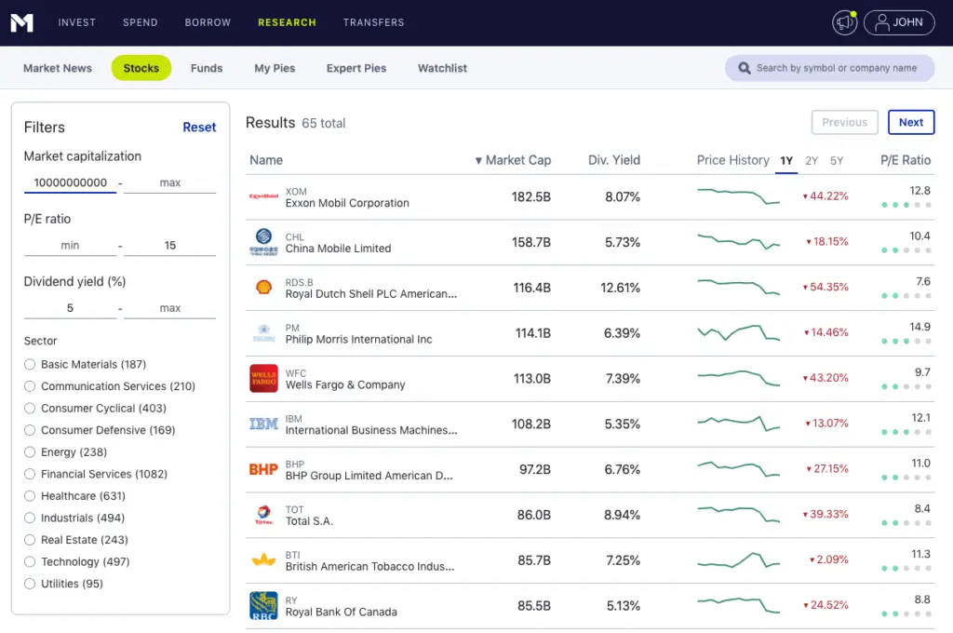
Task: Go to the Next results page
Action: [x=911, y=122]
